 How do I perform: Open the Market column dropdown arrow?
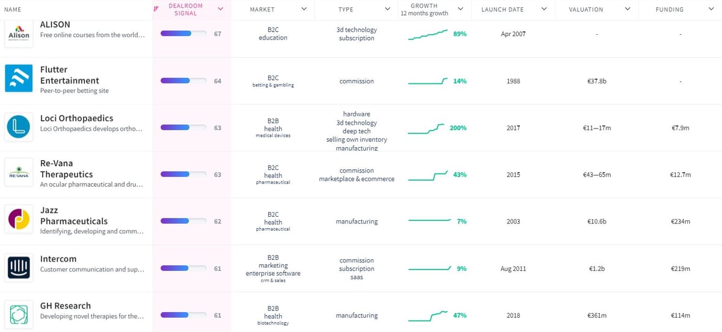(304, 9)
